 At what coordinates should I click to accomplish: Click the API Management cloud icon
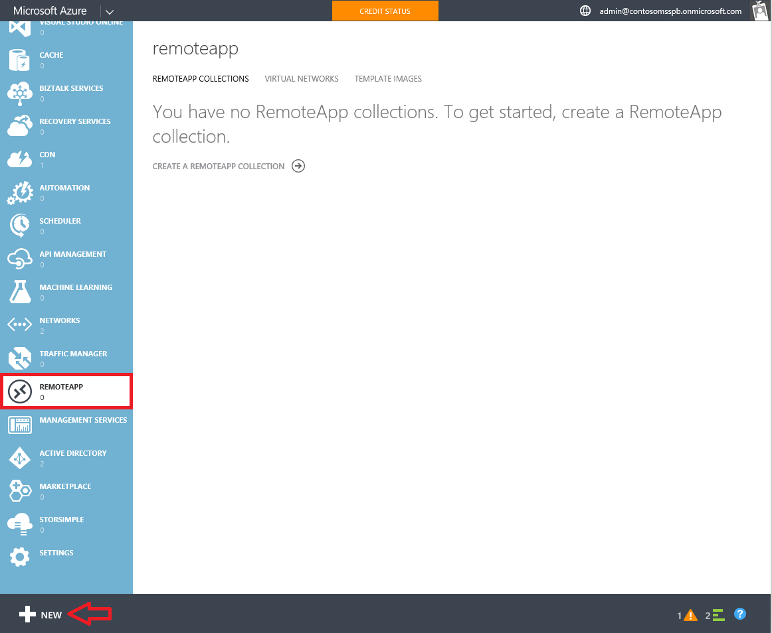tap(20, 259)
